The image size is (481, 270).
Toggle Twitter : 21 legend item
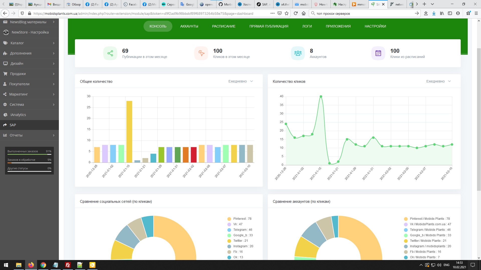pos(237,241)
